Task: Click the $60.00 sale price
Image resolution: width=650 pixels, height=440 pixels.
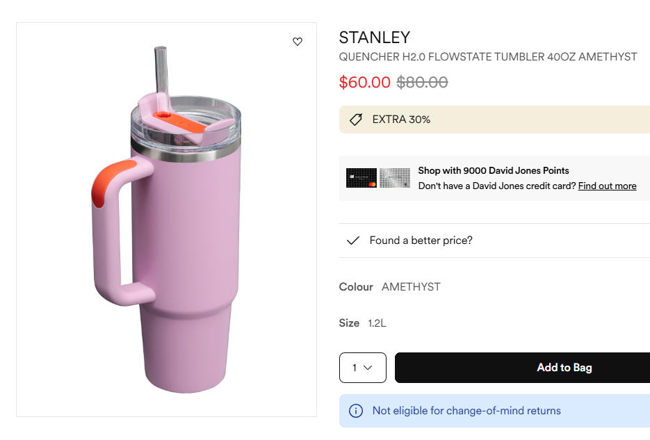Action: (365, 83)
